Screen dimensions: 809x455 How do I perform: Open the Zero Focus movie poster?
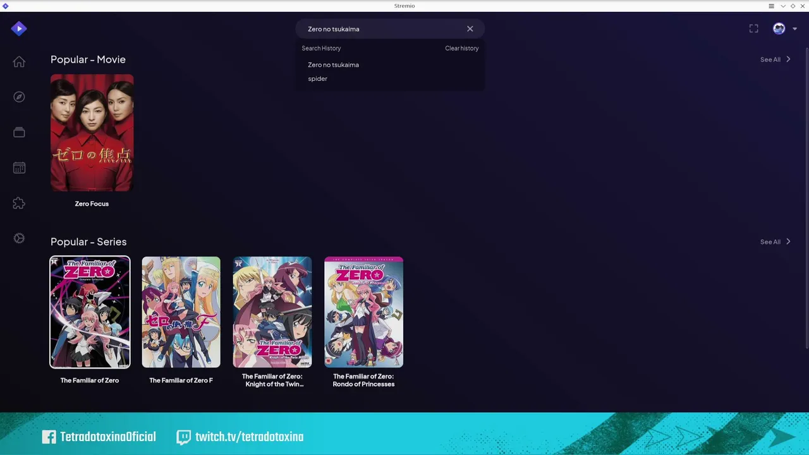(x=92, y=133)
